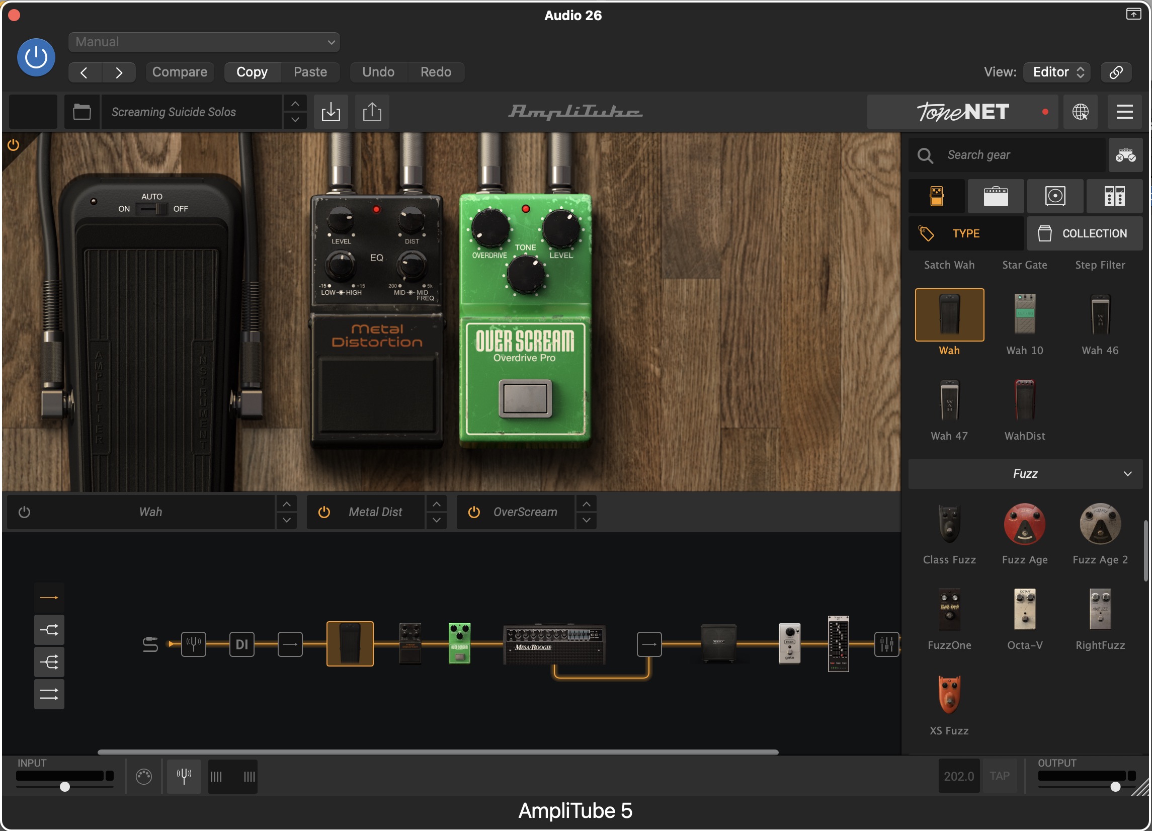1152x831 pixels.
Task: Toggle the OverScream slot power button
Action: [474, 512]
